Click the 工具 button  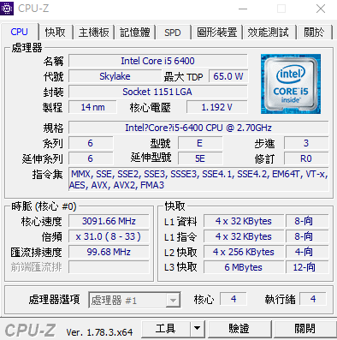166,328
